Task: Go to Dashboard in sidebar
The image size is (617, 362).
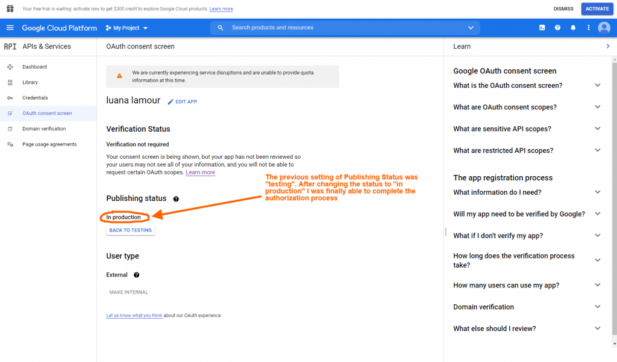Action: tap(48, 67)
